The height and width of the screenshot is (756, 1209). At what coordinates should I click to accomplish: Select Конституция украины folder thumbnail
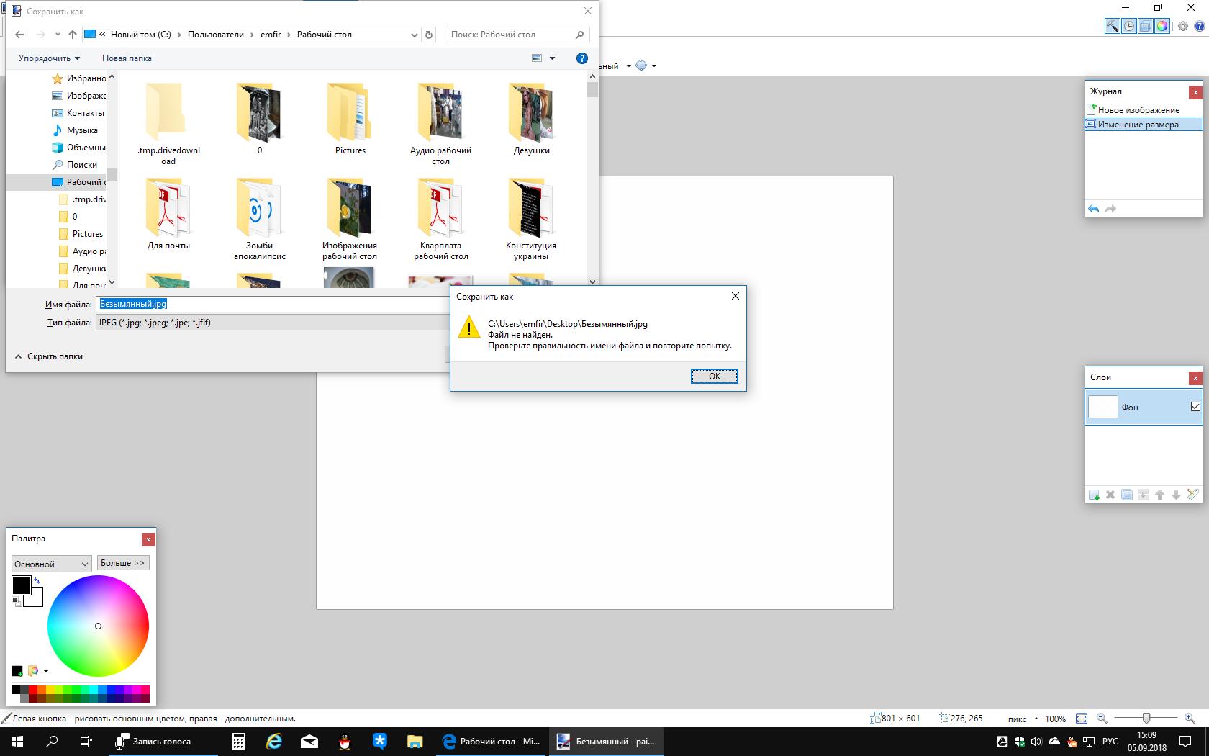click(531, 219)
